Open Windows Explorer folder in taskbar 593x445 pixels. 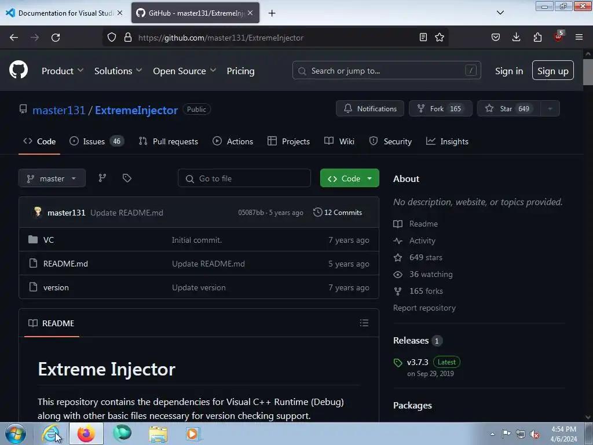click(158, 434)
